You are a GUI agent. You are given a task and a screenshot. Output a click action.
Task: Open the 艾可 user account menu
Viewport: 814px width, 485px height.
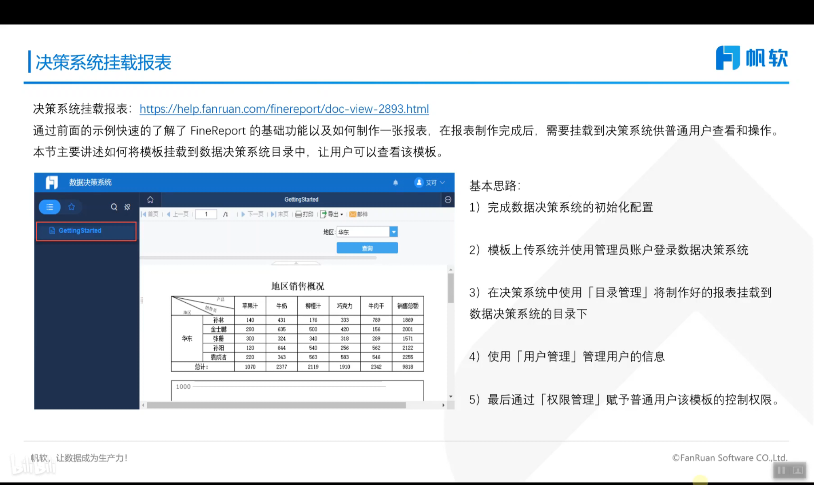tap(429, 182)
